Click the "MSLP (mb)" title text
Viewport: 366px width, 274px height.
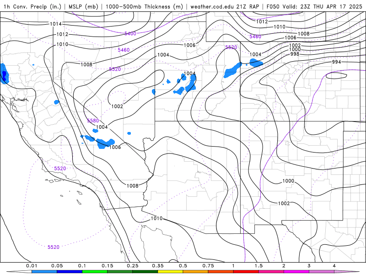[x=83, y=6]
